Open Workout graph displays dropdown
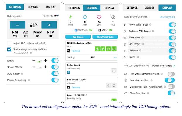Viewport: 182px width, 116px height. click(x=164, y=66)
